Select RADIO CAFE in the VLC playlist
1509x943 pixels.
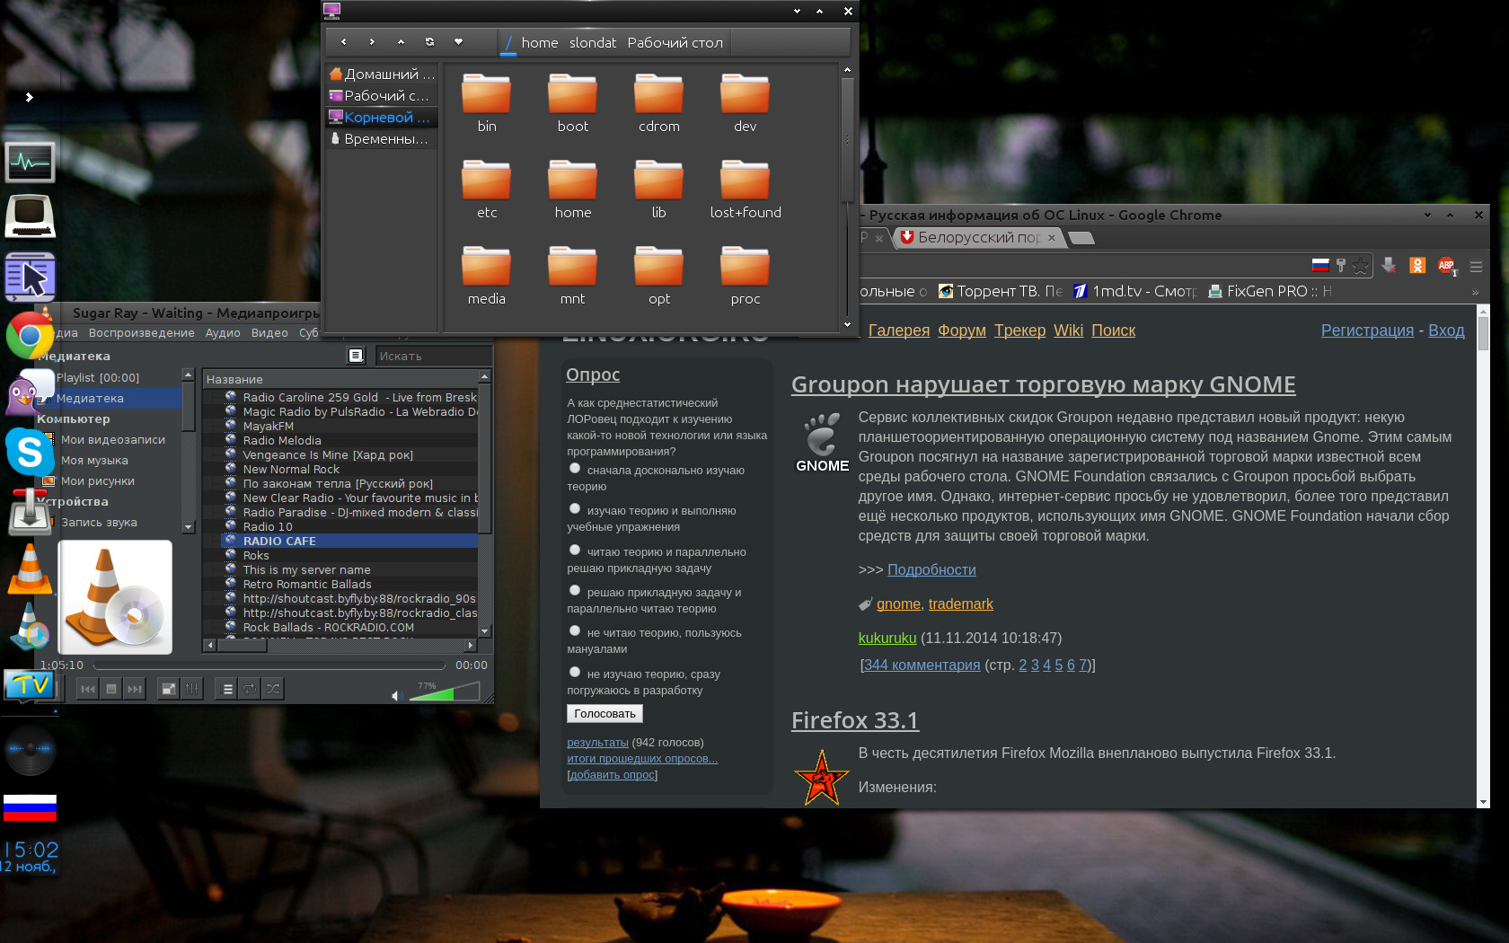coord(350,541)
